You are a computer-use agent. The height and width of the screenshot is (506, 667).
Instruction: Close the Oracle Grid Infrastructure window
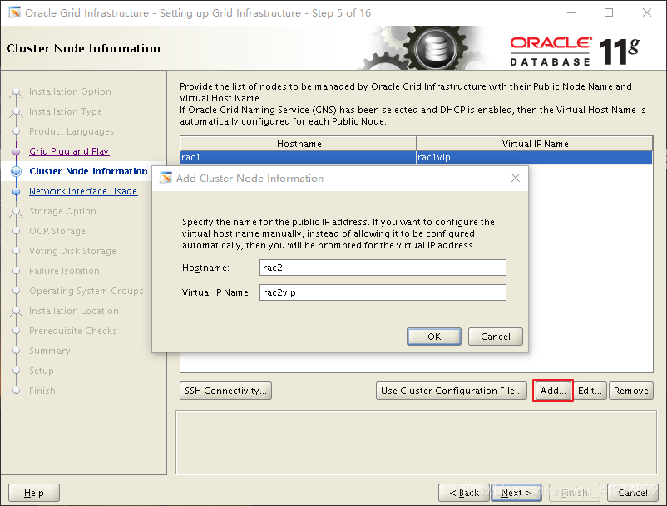[646, 12]
